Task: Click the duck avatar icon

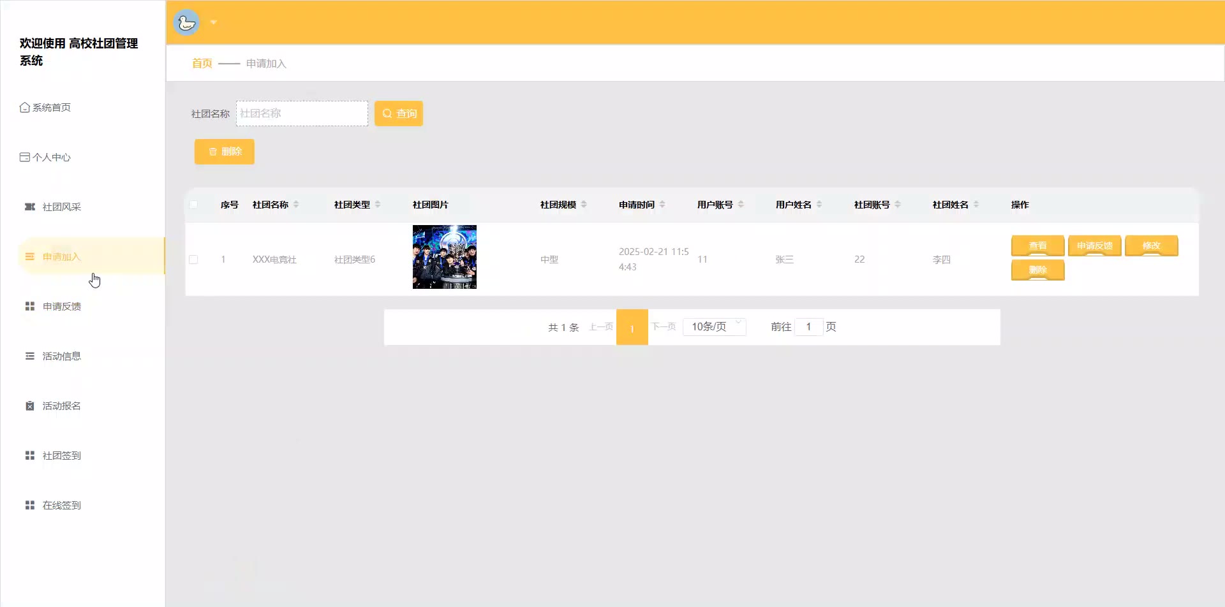Action: tap(186, 23)
